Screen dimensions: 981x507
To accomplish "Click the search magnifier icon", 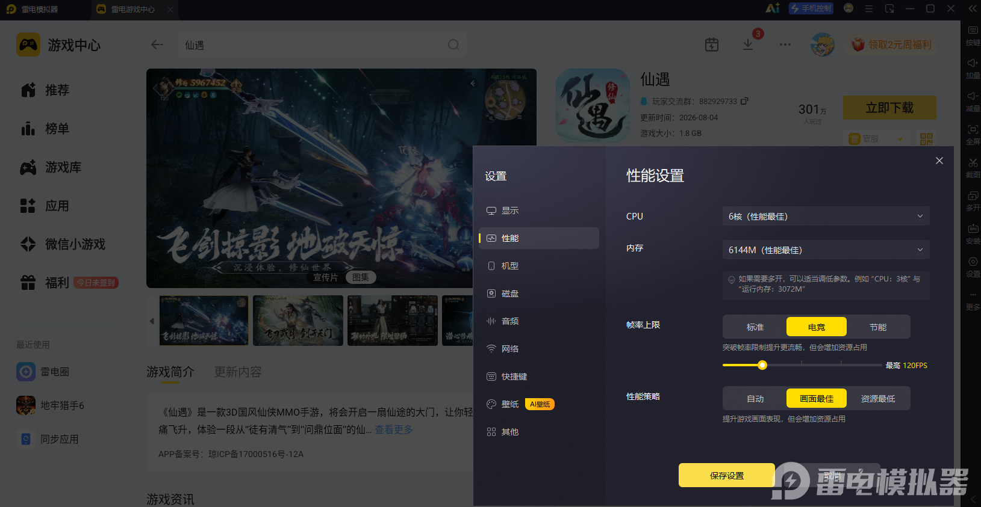I will click(453, 45).
